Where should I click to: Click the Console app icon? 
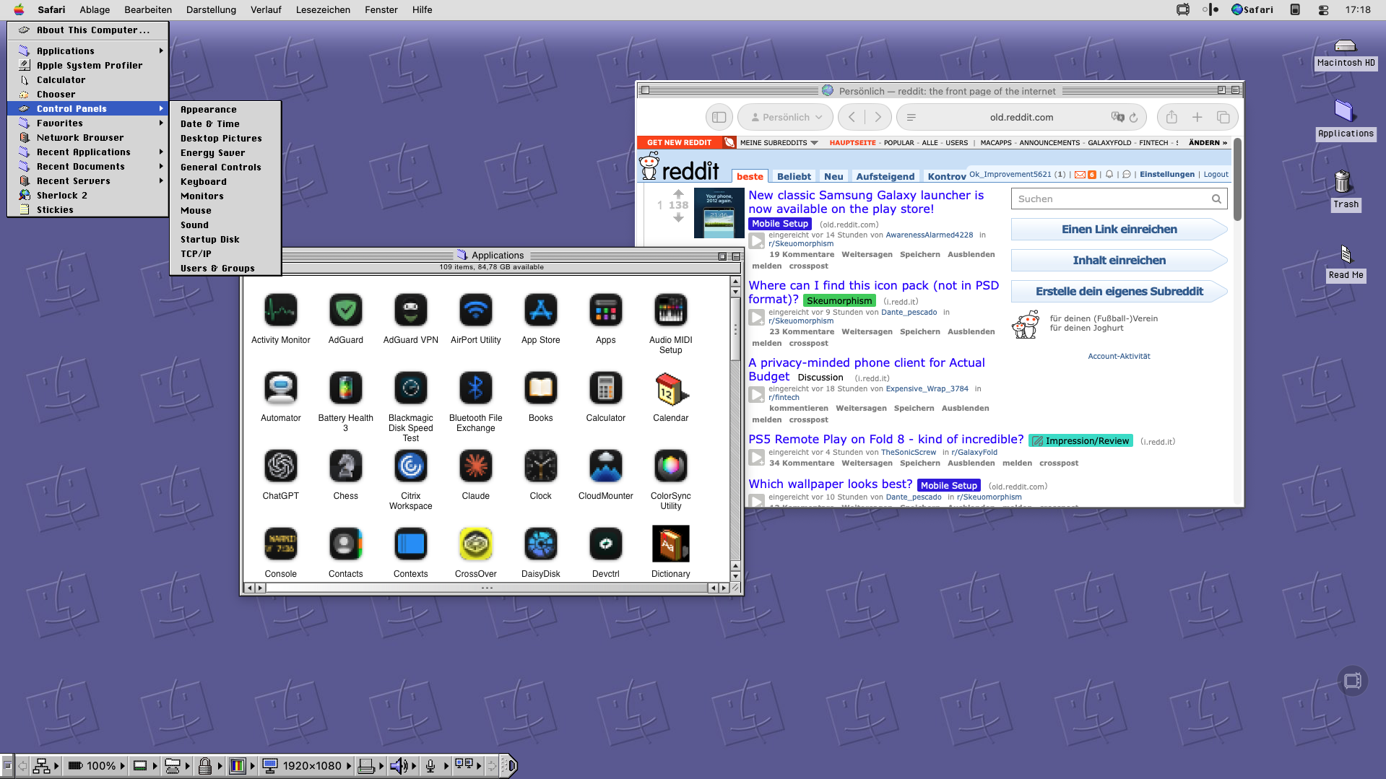pyautogui.click(x=280, y=544)
